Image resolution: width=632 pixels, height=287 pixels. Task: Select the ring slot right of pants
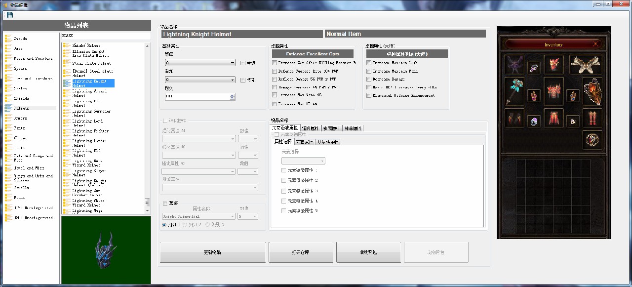[x=573, y=121]
